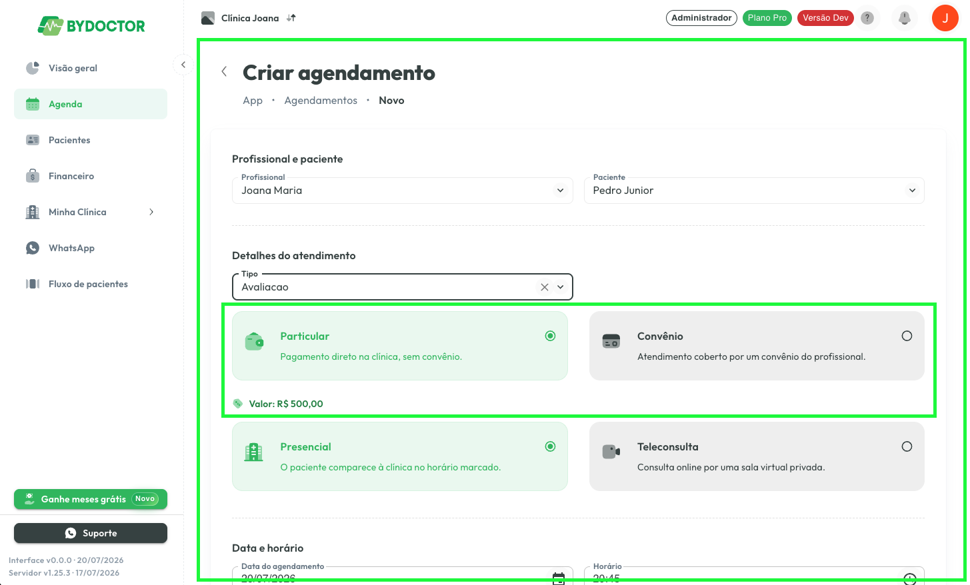Click the Pacientes card icon
970x585 pixels.
(33, 140)
